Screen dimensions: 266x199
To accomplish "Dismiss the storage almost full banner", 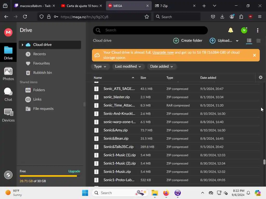I will pos(254,55).
